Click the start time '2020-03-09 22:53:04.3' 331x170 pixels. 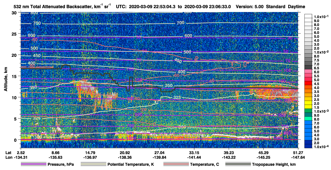(152, 7)
